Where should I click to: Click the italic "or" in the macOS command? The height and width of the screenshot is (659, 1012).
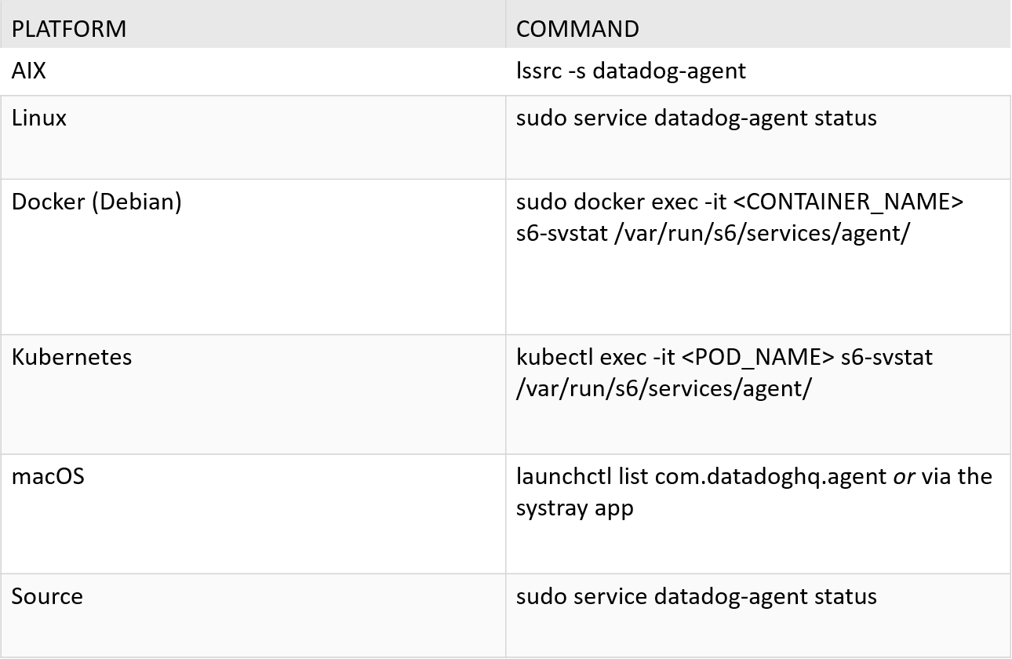click(x=905, y=476)
